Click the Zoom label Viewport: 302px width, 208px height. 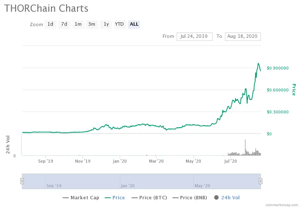[x=36, y=25]
